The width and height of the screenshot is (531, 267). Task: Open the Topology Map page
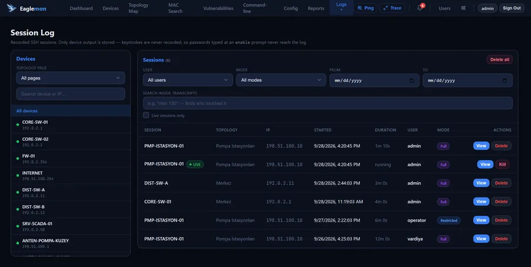click(x=139, y=8)
